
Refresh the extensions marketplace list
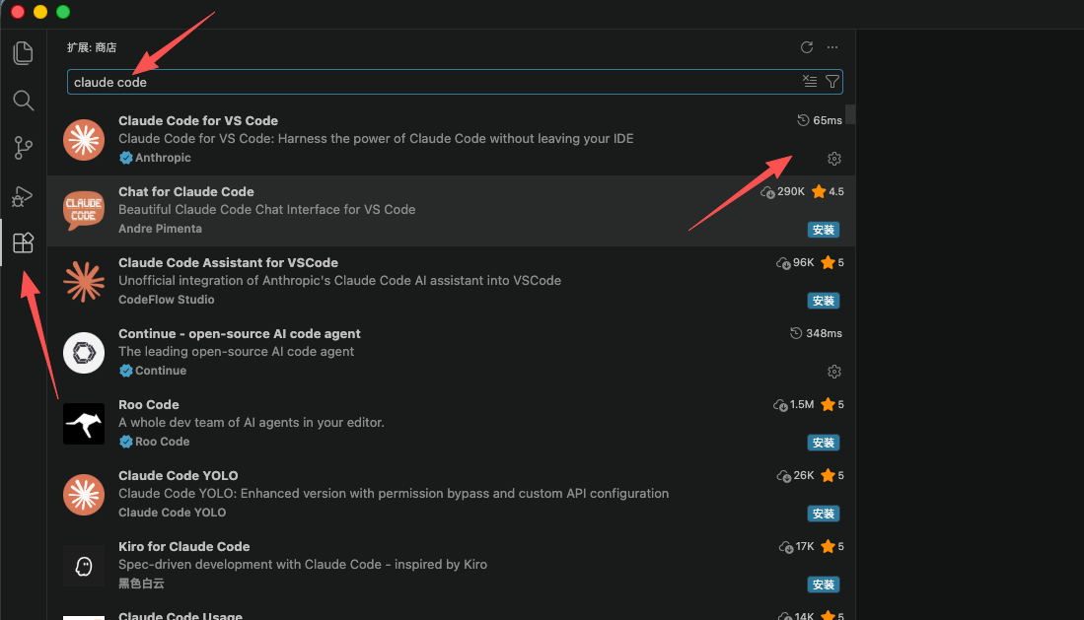tap(806, 47)
